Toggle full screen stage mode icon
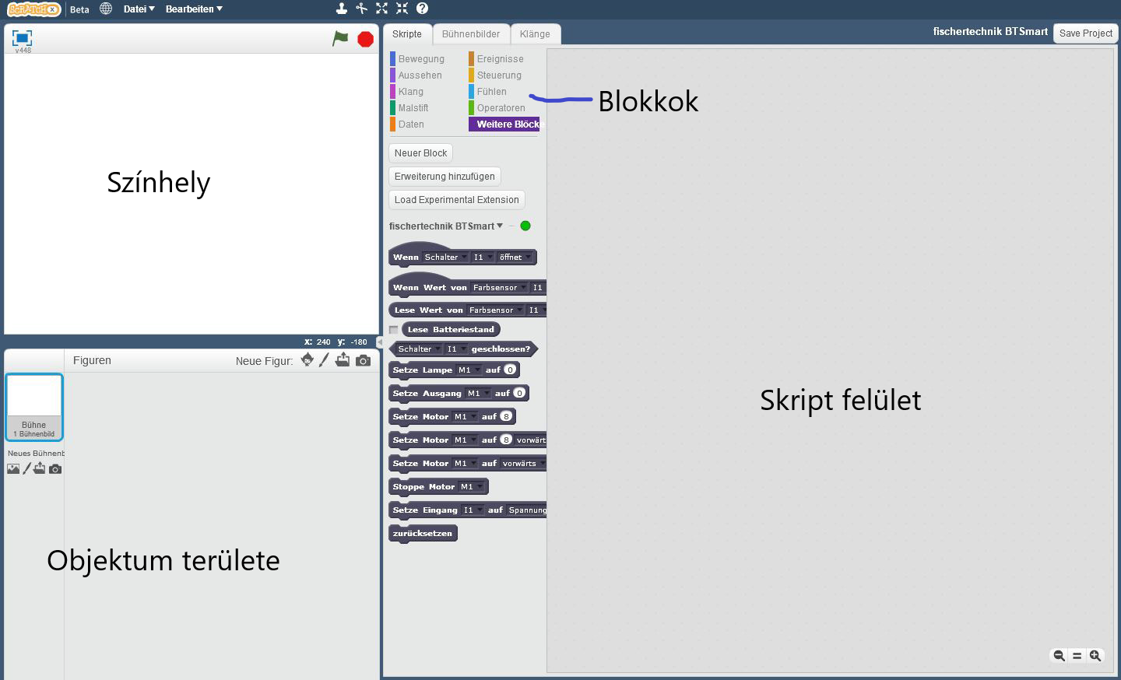Viewport: 1121px width, 680px height. (x=22, y=38)
